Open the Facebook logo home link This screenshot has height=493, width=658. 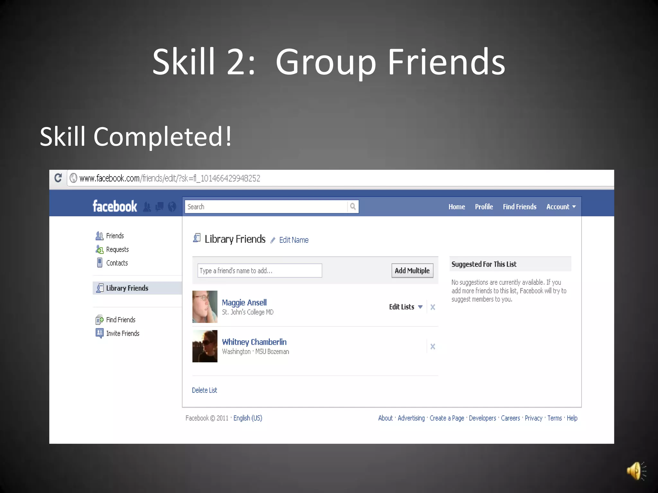(115, 206)
